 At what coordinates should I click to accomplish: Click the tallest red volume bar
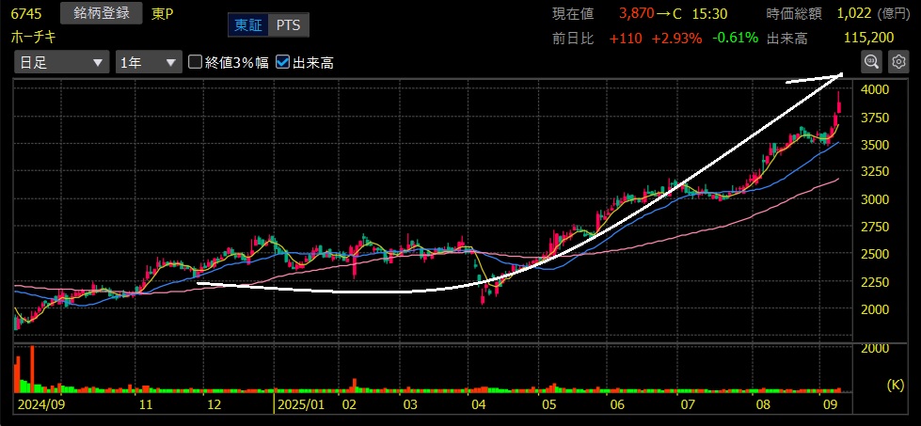click(33, 369)
